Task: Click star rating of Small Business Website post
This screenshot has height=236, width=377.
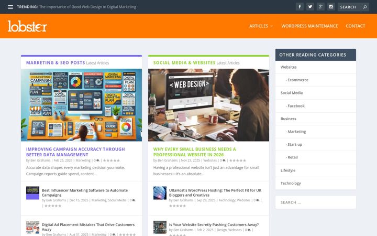Action: click(238, 160)
